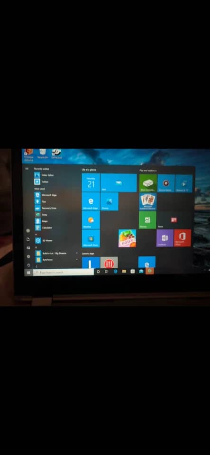Image resolution: width=210 pixels, height=455 pixels.
Task: Open the News tile
Action: coord(174,220)
